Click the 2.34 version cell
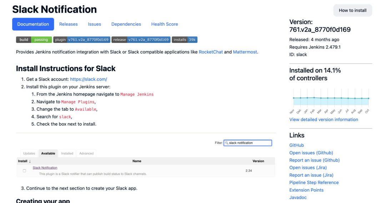 tap(248, 171)
